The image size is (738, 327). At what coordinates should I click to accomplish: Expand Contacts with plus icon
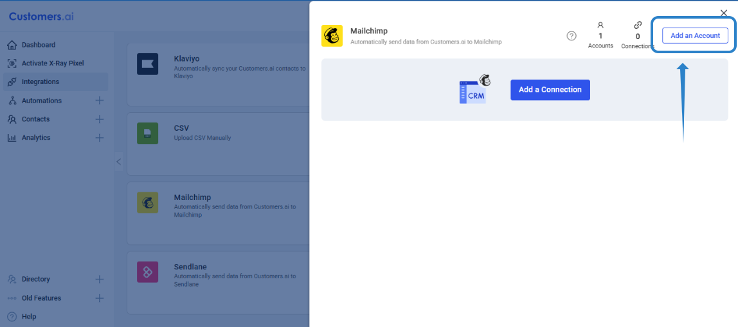pos(99,119)
